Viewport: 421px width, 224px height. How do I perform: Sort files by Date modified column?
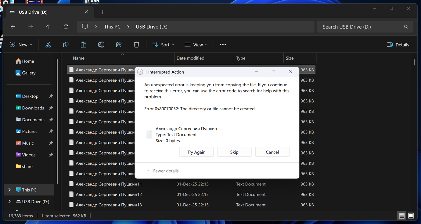(204, 58)
